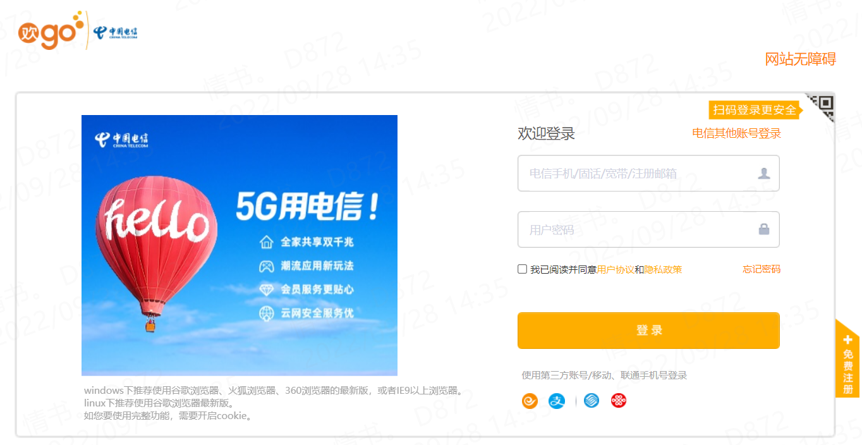This screenshot has width=862, height=445.
Task: Open 网站无障碍 accessibility link
Action: pos(801,59)
